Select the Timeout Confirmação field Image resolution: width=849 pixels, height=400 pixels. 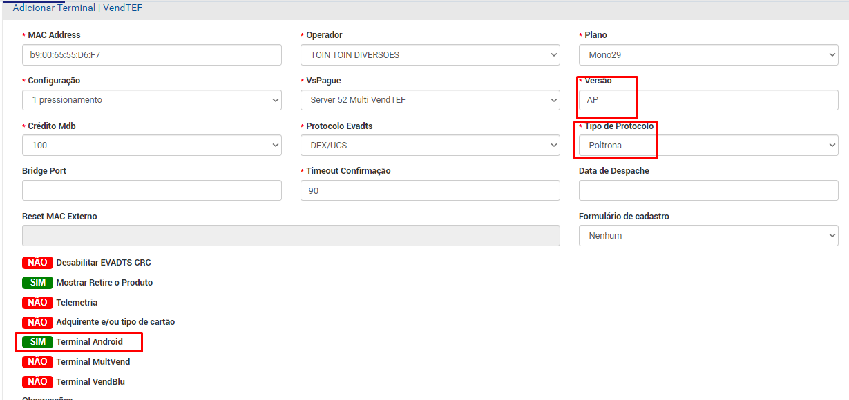pos(430,190)
